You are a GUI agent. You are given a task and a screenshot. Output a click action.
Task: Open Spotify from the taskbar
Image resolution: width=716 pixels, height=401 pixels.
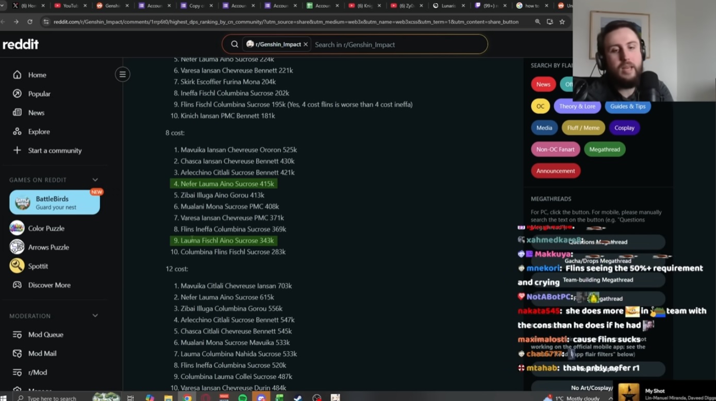pos(243,398)
